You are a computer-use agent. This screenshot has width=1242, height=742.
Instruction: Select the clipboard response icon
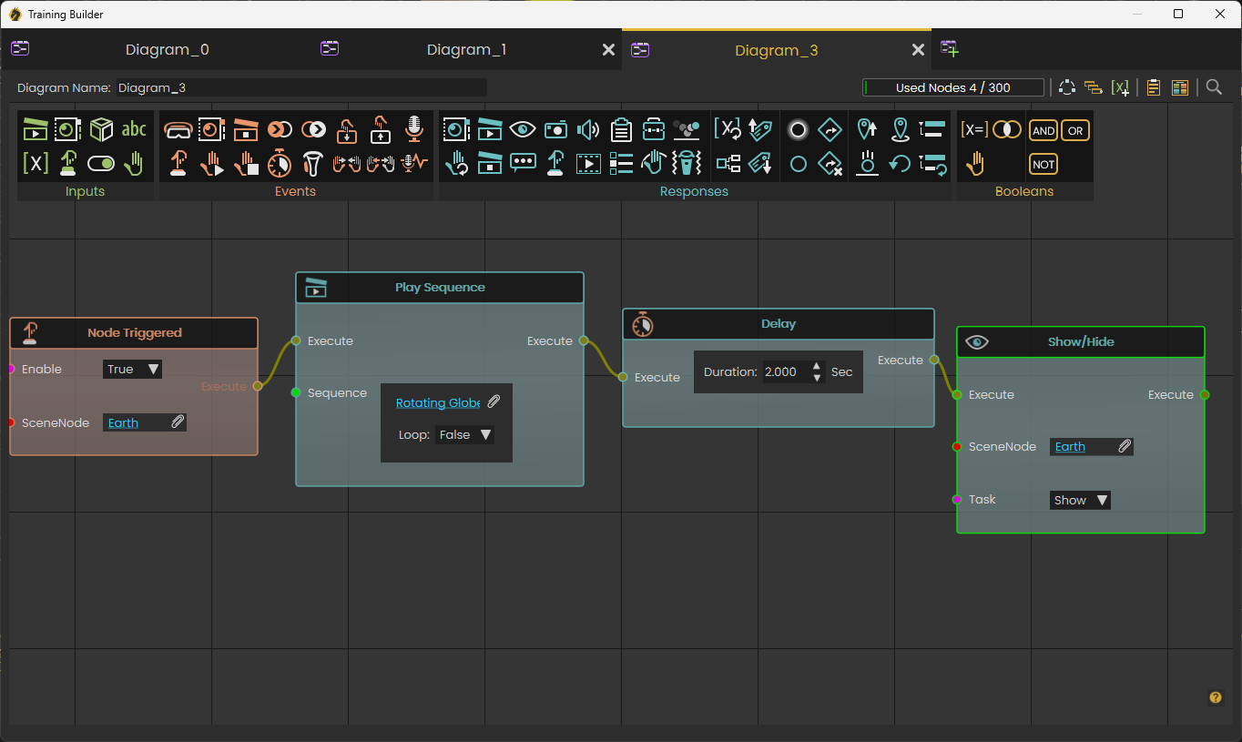621,130
